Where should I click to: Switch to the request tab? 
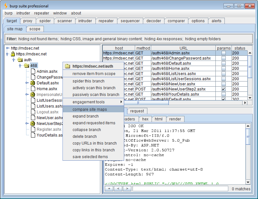tap(137, 111)
